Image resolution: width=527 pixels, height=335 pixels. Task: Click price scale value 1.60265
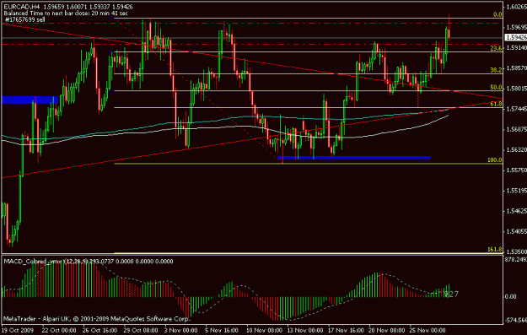[x=517, y=7]
